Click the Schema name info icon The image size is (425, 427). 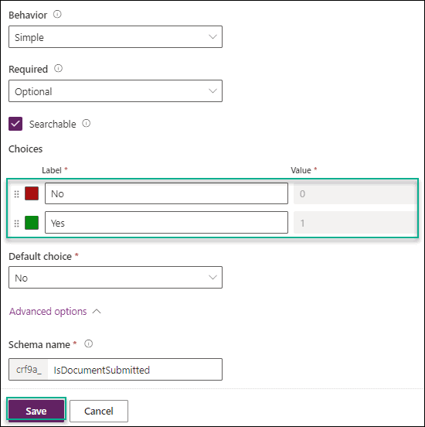pos(88,344)
